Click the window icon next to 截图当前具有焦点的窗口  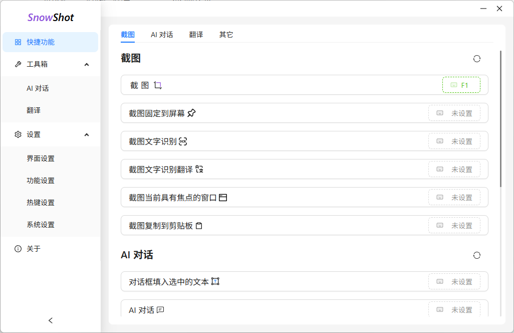(223, 198)
